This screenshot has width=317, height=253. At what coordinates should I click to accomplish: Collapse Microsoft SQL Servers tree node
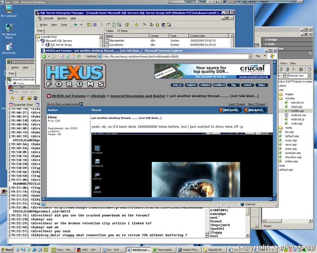[x=38, y=41]
